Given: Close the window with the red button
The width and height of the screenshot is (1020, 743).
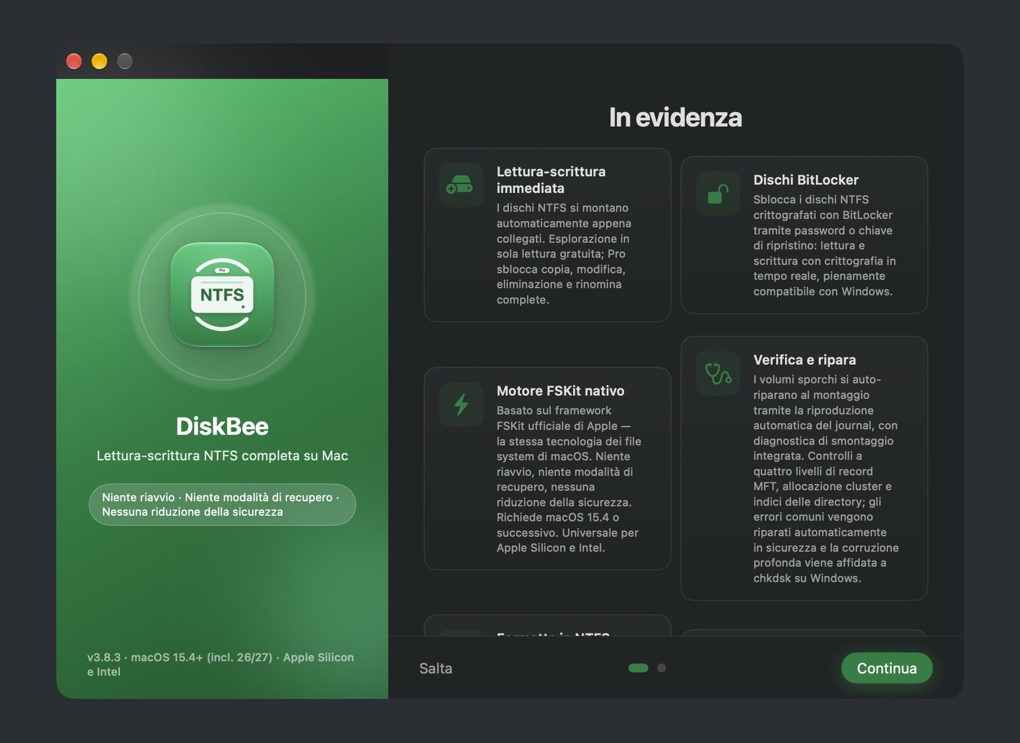Looking at the screenshot, I should pyautogui.click(x=74, y=61).
